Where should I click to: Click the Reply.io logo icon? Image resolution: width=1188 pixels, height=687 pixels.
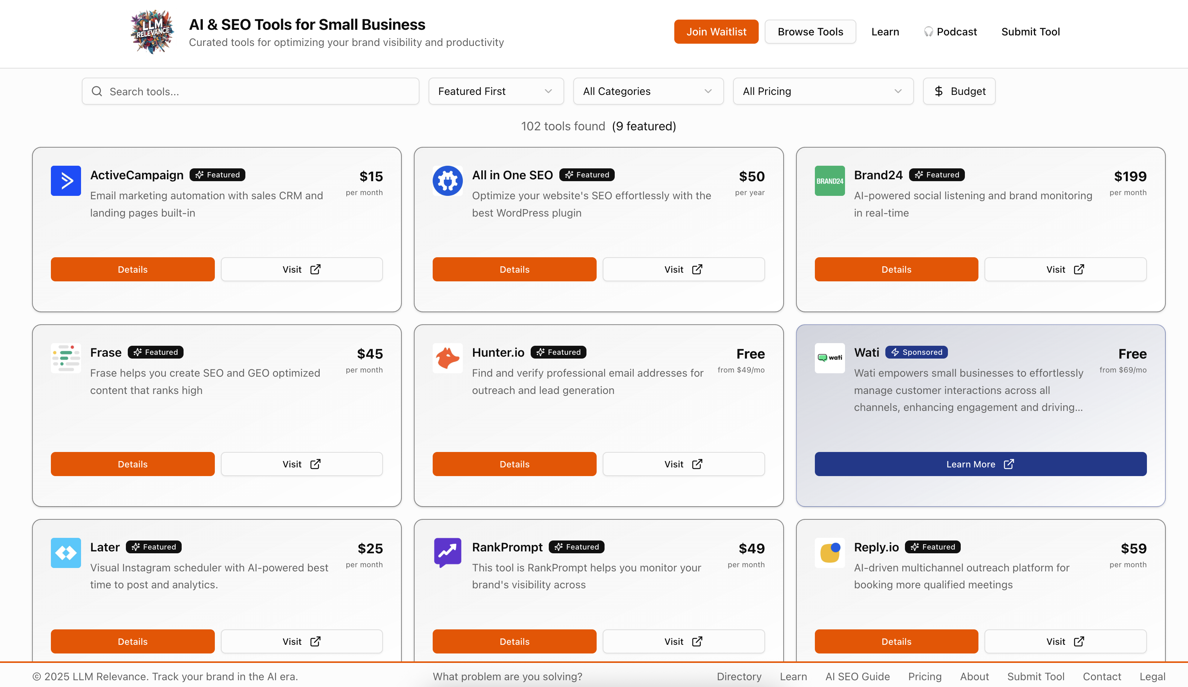(x=829, y=552)
